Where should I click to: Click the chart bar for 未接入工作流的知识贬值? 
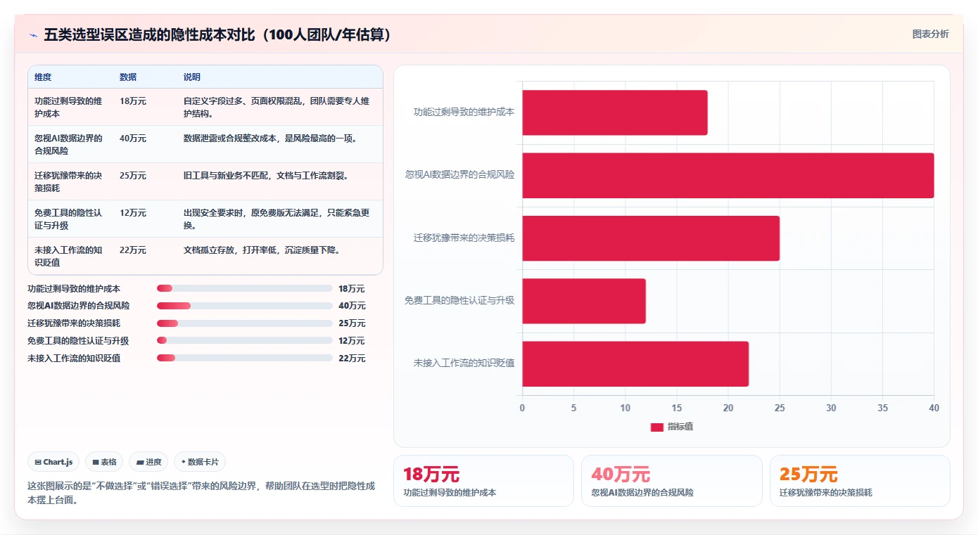click(635, 363)
